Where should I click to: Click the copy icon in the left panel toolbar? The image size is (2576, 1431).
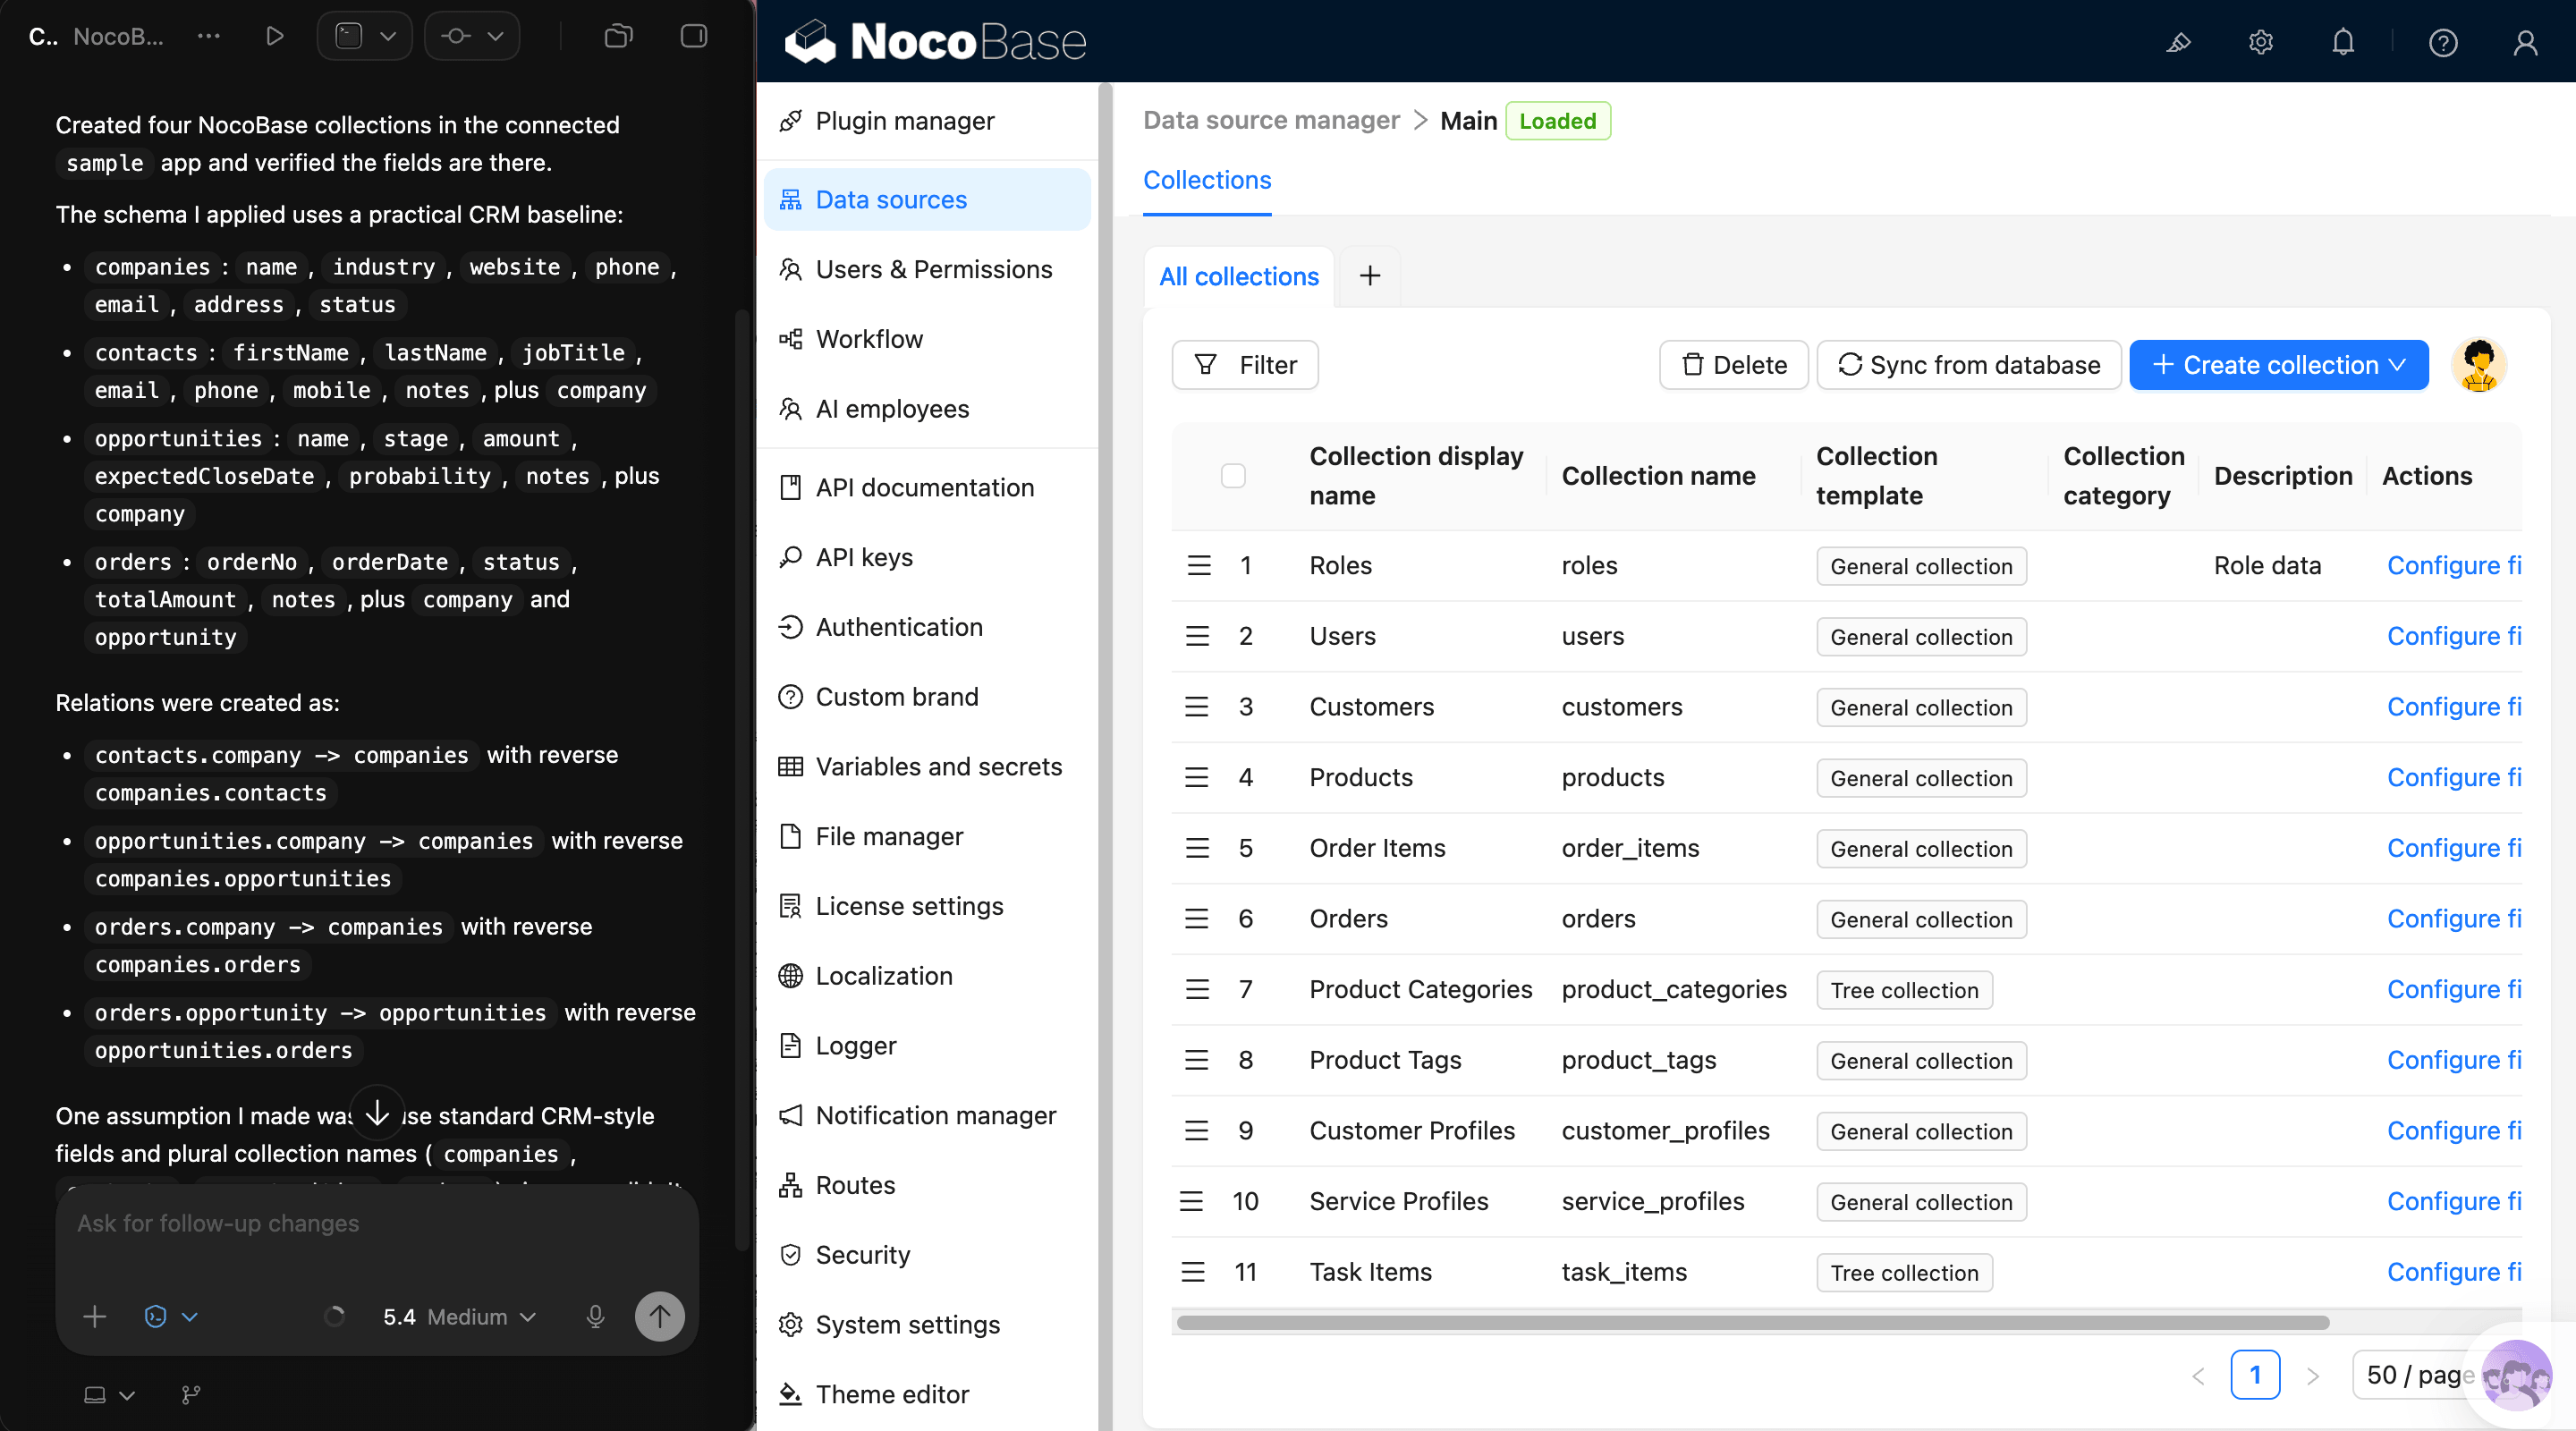point(617,36)
